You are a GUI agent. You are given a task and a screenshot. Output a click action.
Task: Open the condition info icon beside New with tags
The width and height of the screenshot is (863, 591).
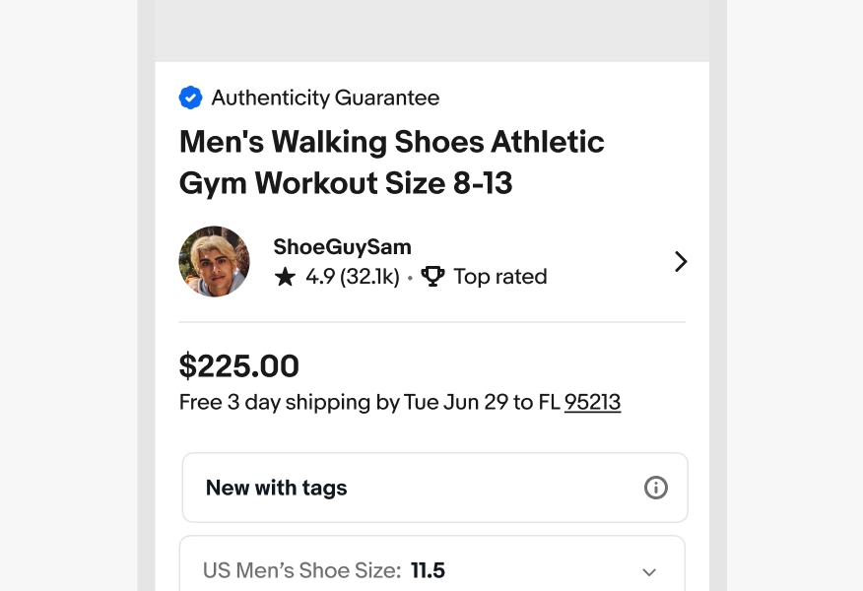(x=656, y=487)
